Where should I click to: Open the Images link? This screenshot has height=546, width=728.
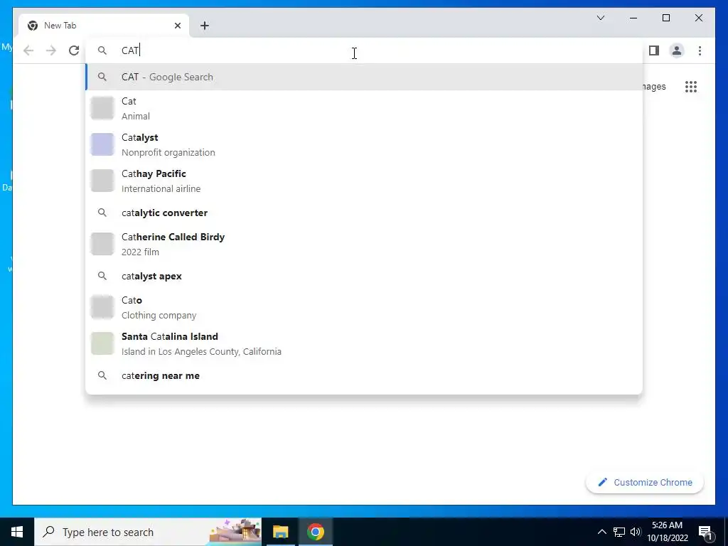(655, 87)
